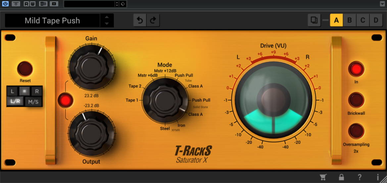This screenshot has height=183, width=387.
Task: Select the L channel button
Action: [x=12, y=92]
